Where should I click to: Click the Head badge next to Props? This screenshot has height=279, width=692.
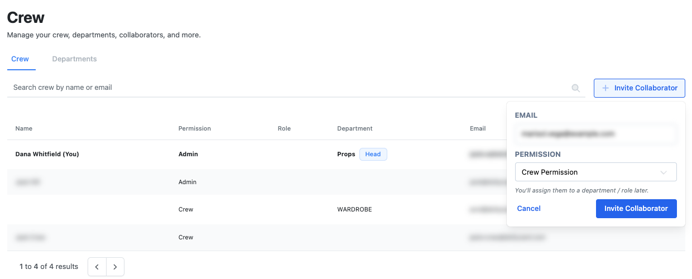[373, 155]
